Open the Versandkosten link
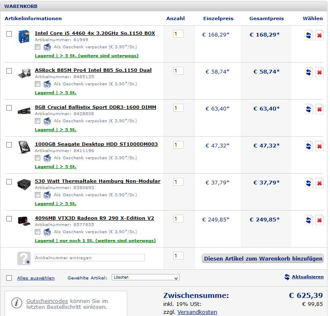The width and height of the screenshot is (330, 316). click(x=197, y=312)
